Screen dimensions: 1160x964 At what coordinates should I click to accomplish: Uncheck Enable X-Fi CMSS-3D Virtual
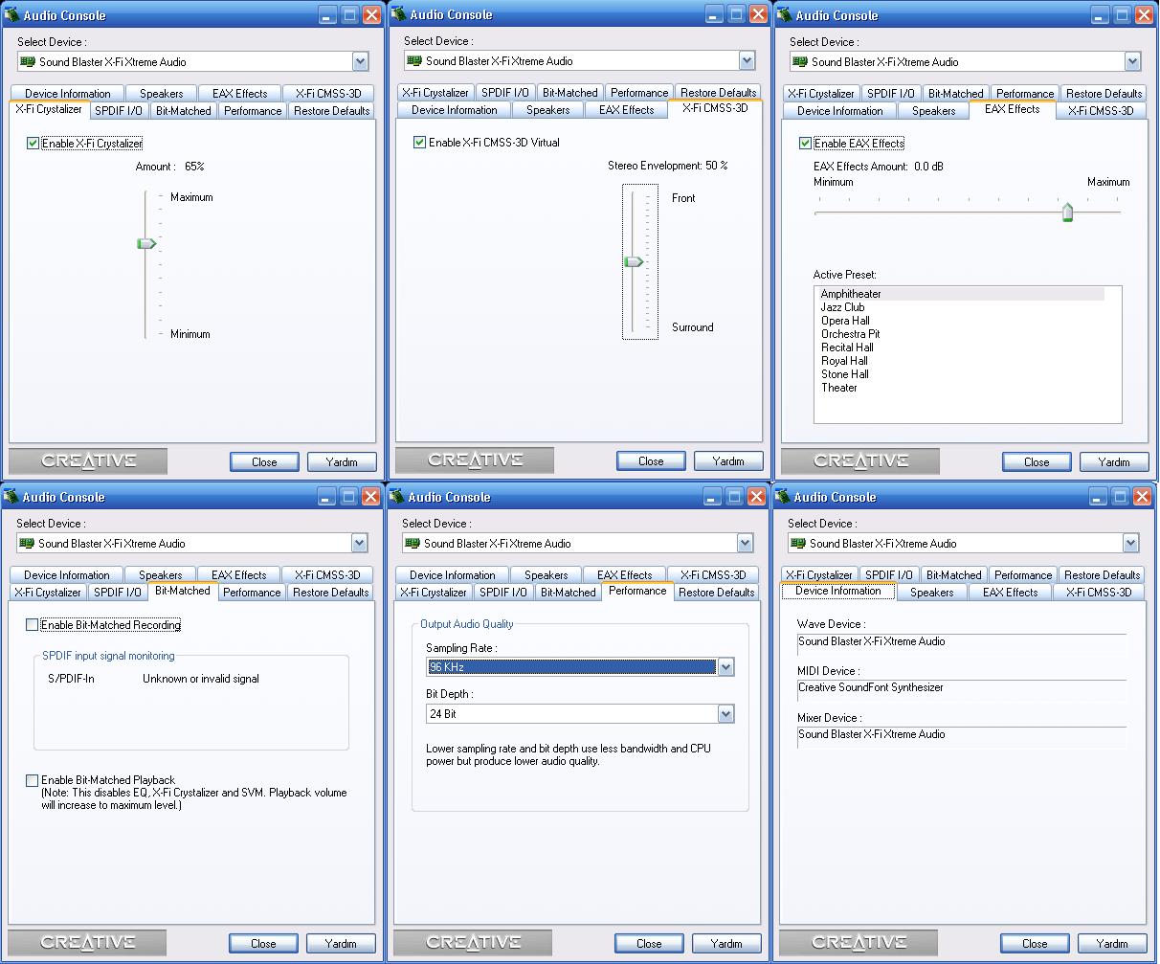coord(419,143)
